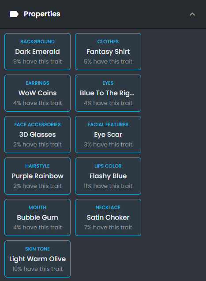Click the HAIRSTYLE category label
This screenshot has height=281, width=206.
point(37,166)
